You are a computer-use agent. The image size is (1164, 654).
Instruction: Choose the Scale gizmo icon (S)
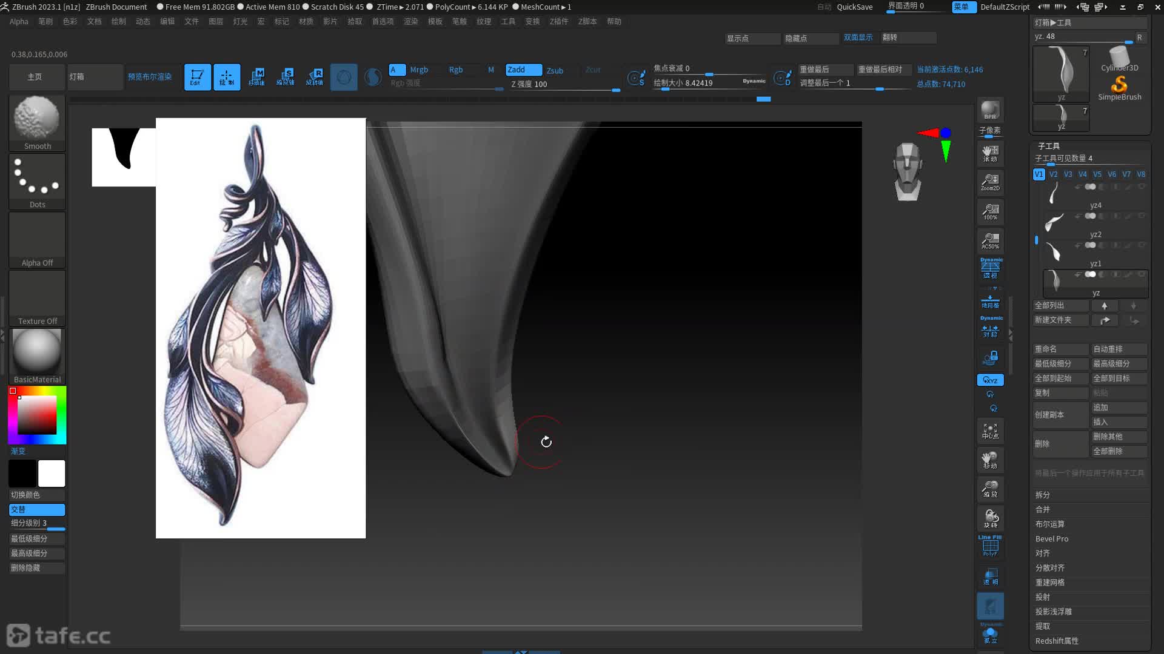pos(285,77)
